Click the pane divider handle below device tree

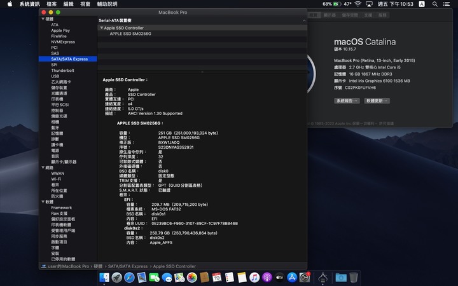202,72
